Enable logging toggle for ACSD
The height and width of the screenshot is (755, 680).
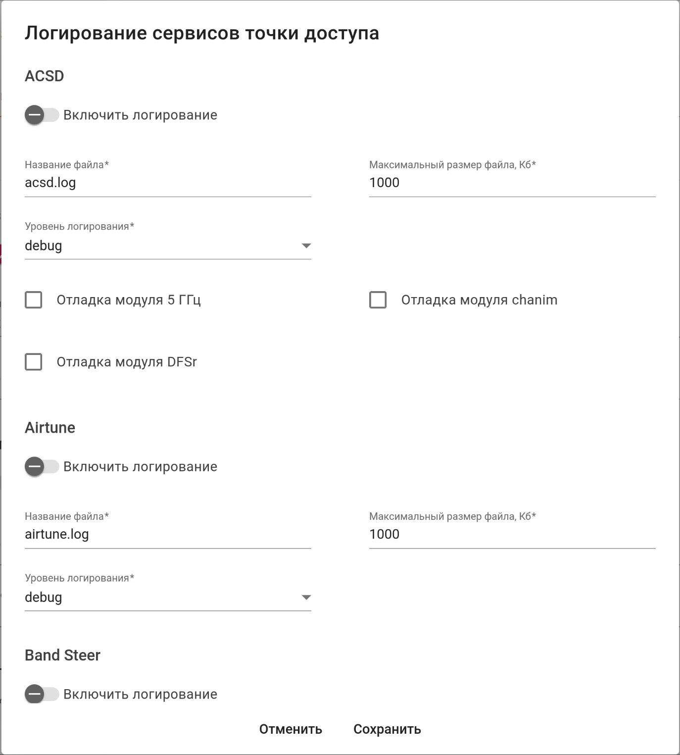(42, 115)
